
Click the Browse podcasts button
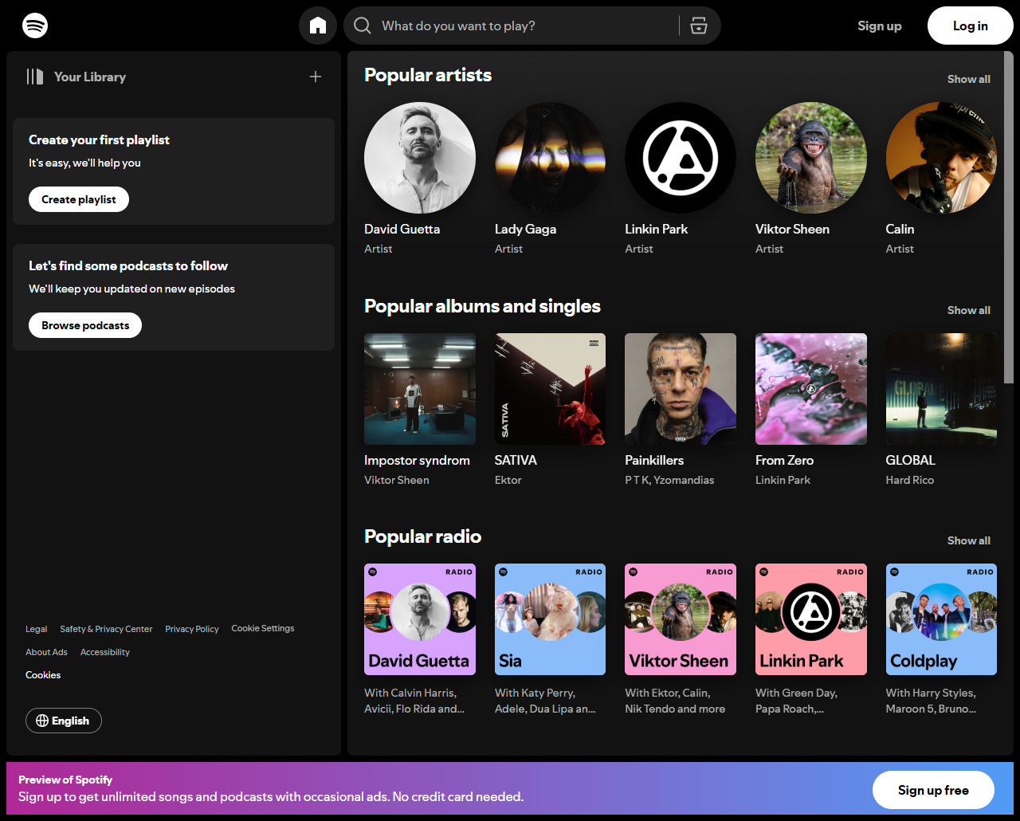pyautogui.click(x=85, y=325)
